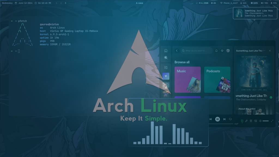This screenshot has width=279, height=157.
Task: Click battery 44% indicator
Action: pos(243,3)
